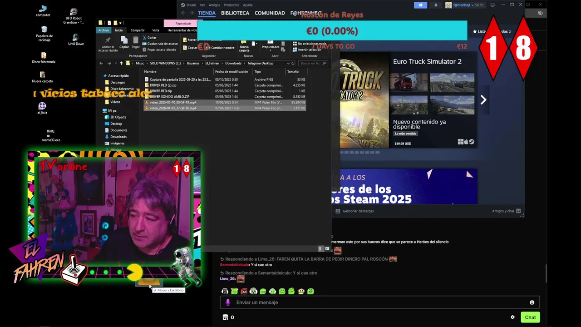Image resolution: width=581 pixels, height=327 pixels.
Task: Open chat settings gear icon
Action: pyautogui.click(x=512, y=317)
